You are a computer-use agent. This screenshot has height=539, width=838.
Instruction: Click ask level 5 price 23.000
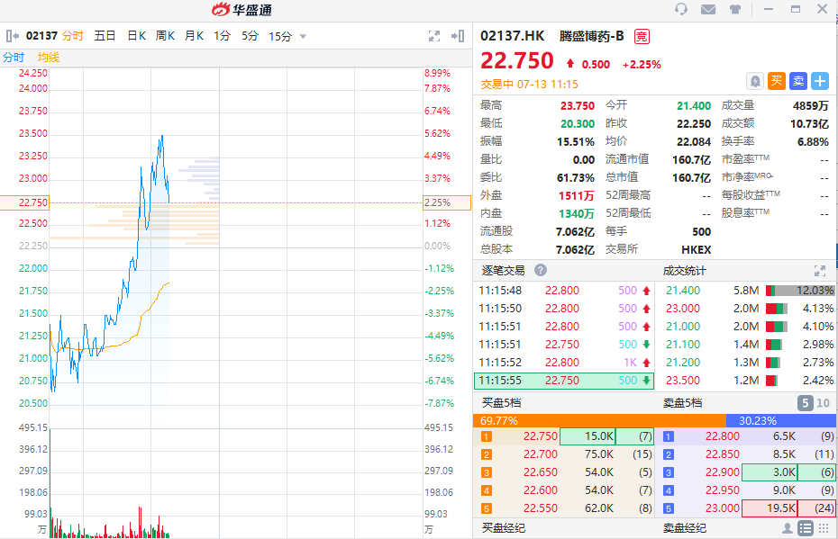tap(723, 508)
